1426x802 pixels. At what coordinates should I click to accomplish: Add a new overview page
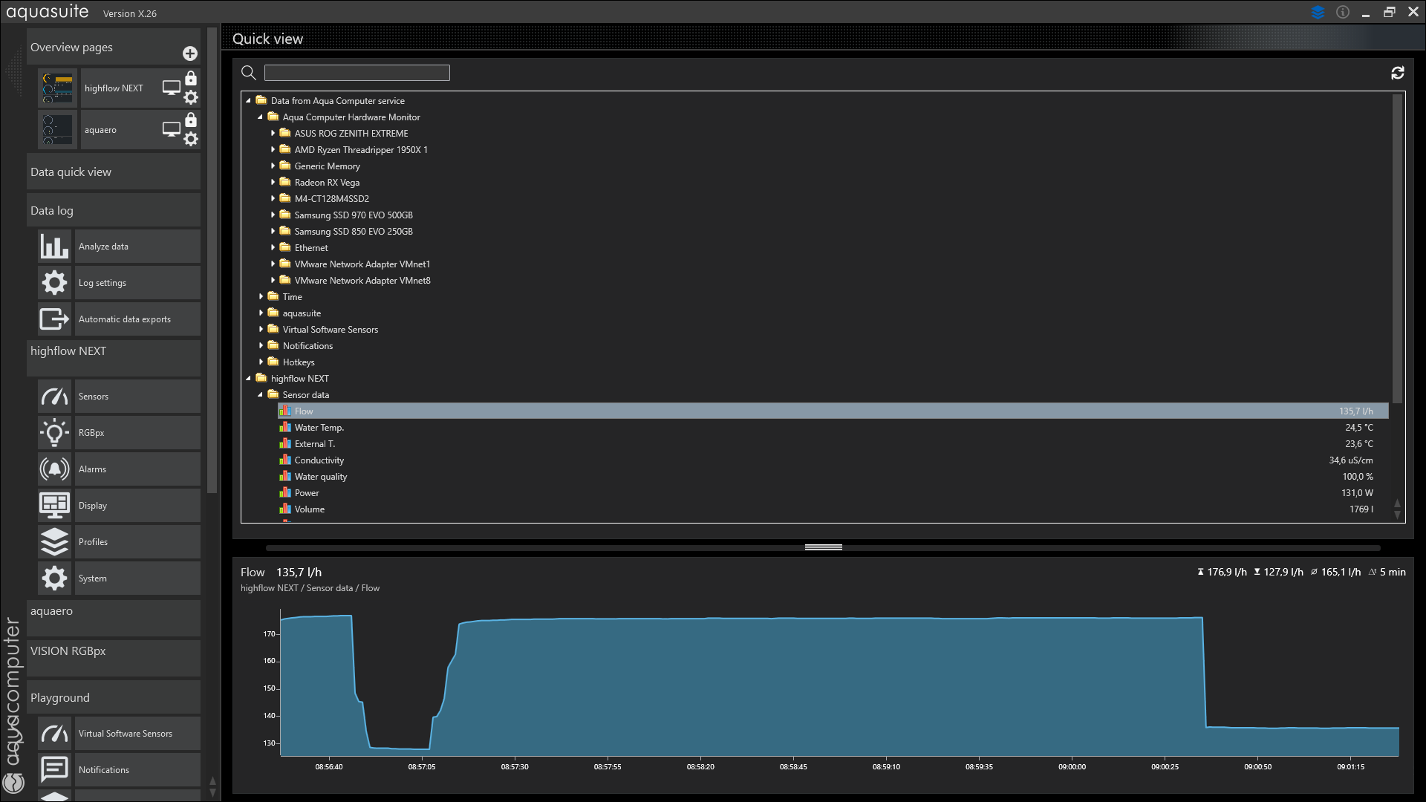[190, 53]
